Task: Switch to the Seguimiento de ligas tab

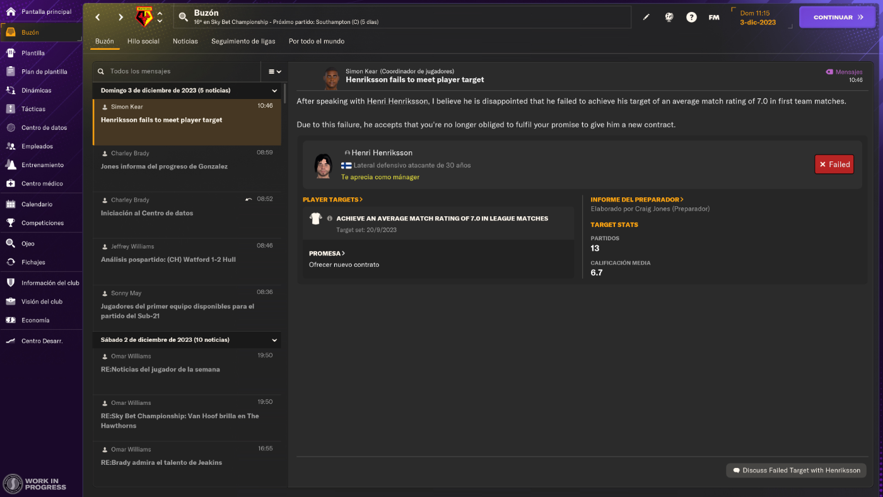Action: (243, 41)
